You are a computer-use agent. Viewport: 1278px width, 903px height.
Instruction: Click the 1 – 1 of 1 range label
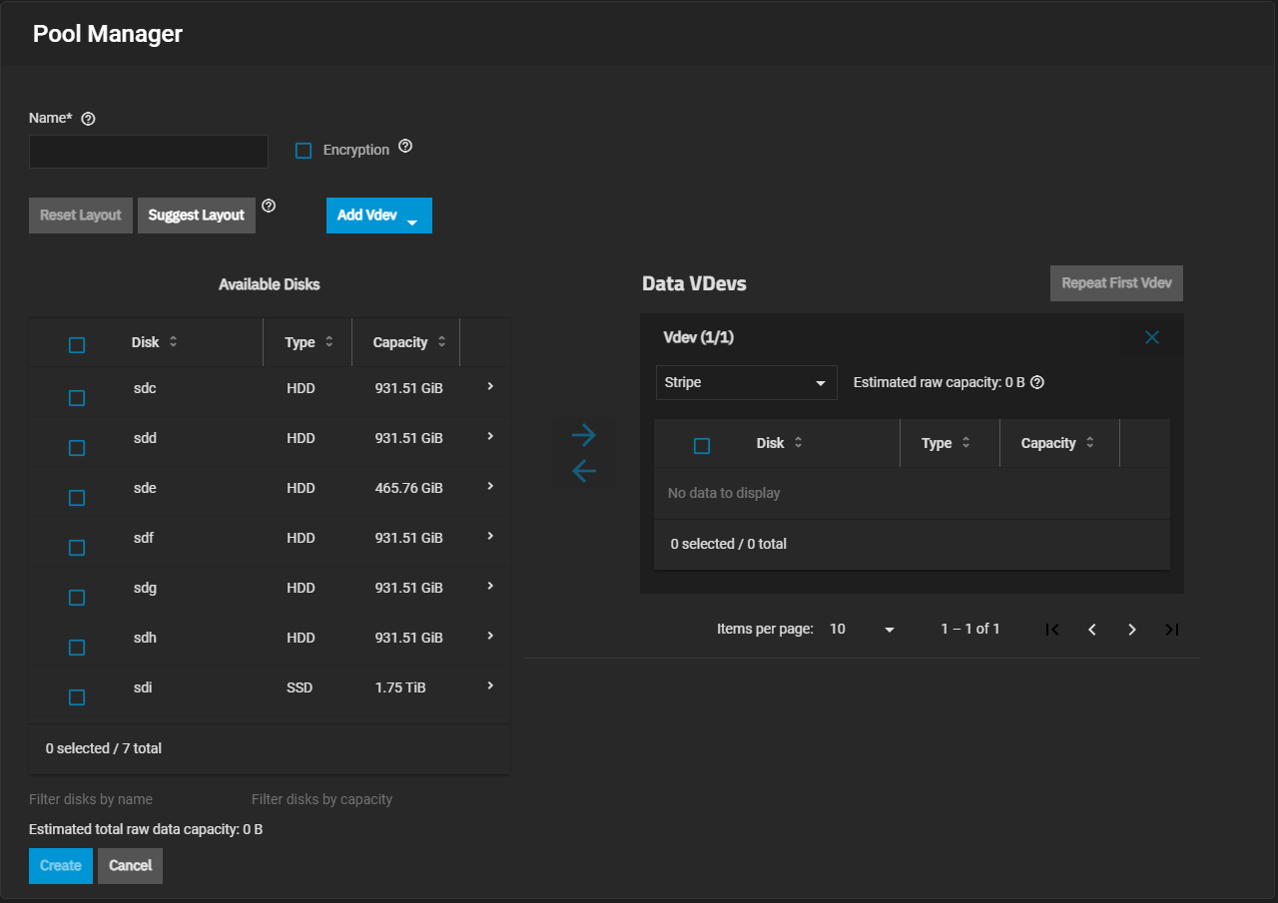tap(970, 629)
